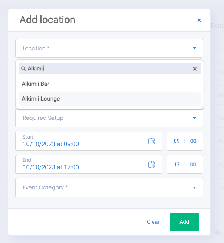Clear the Alkimii search text
Image resolution: width=224 pixels, height=243 pixels.
tap(195, 68)
